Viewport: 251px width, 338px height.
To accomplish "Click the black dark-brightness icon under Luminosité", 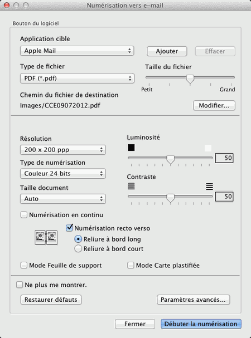I will tap(131, 148).
